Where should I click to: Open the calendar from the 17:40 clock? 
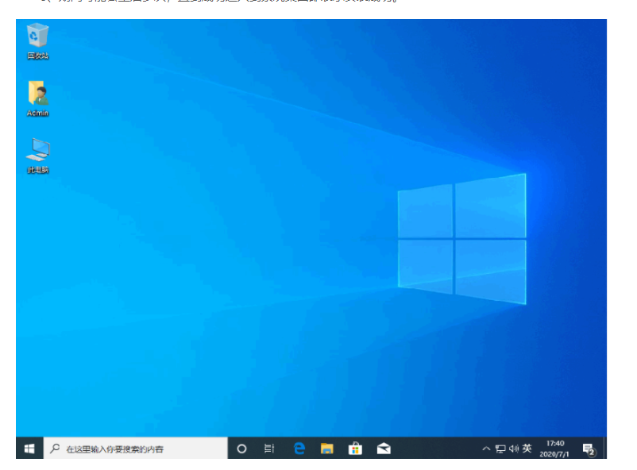(555, 444)
